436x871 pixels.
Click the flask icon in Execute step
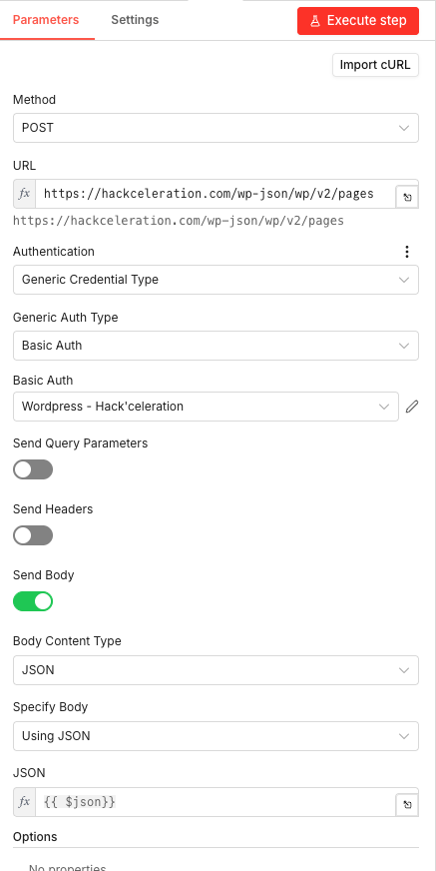(315, 21)
